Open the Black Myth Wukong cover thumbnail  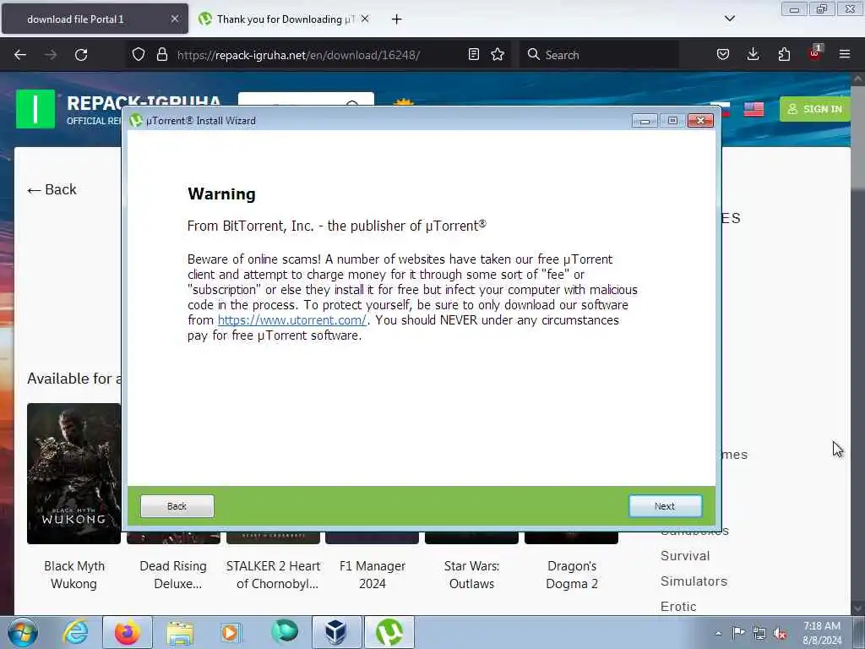click(x=74, y=473)
